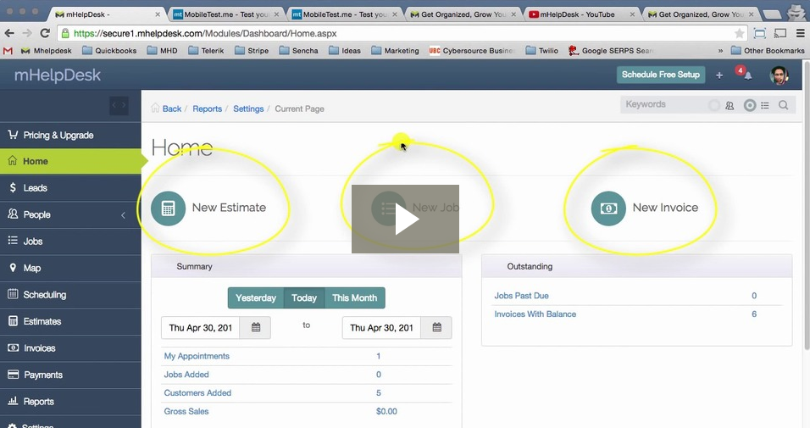810x428 pixels.
Task: Open the My Appointments link
Action: pos(197,356)
